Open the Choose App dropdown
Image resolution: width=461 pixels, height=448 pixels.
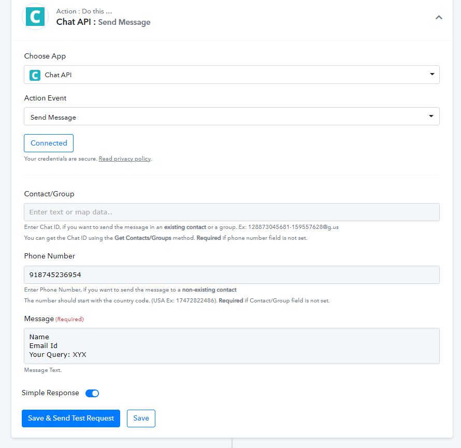[x=232, y=75]
